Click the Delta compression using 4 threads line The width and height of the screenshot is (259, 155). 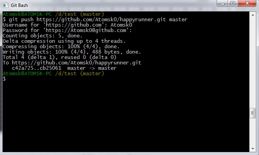(64, 41)
